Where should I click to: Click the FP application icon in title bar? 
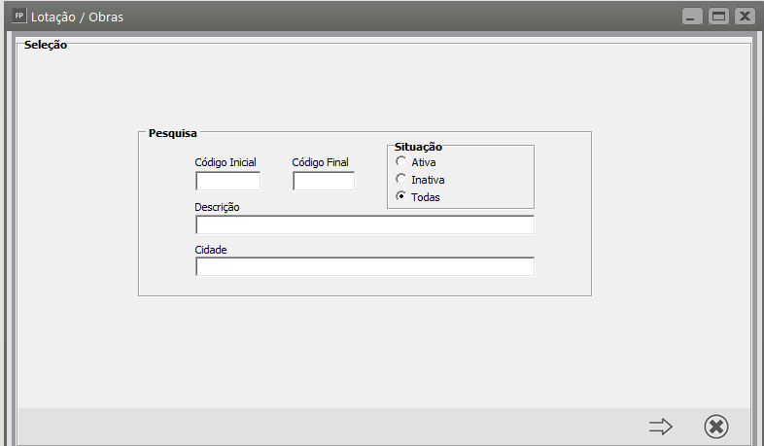(18, 16)
